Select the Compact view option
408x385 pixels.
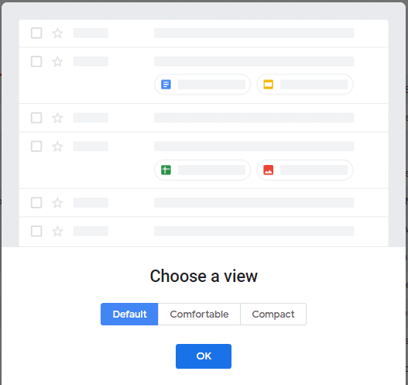pos(273,315)
